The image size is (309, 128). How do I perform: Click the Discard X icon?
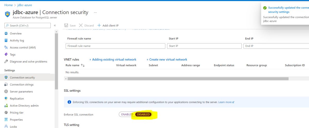click(81, 25)
